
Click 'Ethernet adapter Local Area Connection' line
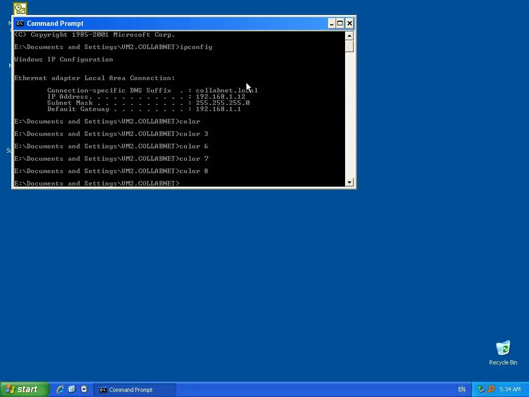pyautogui.click(x=95, y=78)
